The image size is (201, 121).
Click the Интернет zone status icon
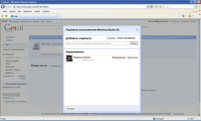click(x=154, y=119)
